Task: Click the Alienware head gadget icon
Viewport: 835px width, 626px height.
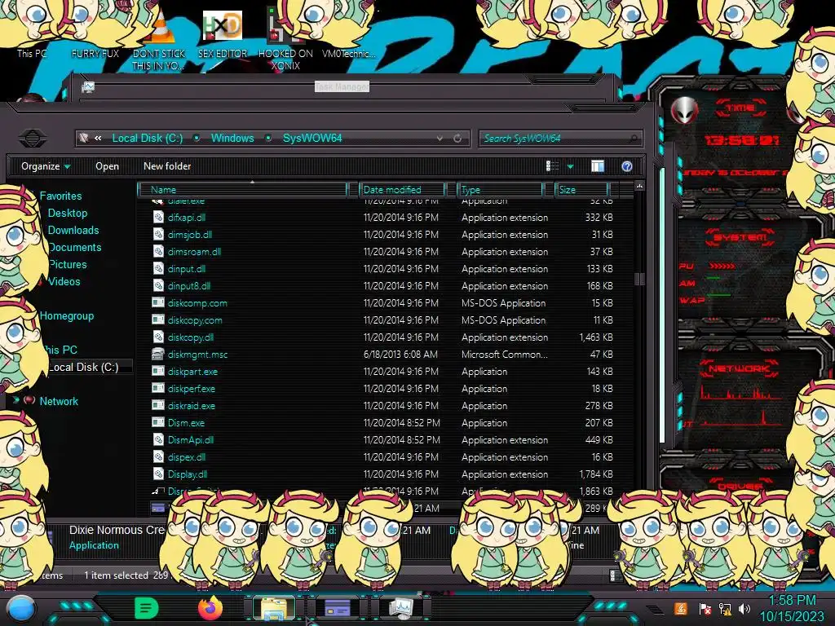Action: [684, 111]
